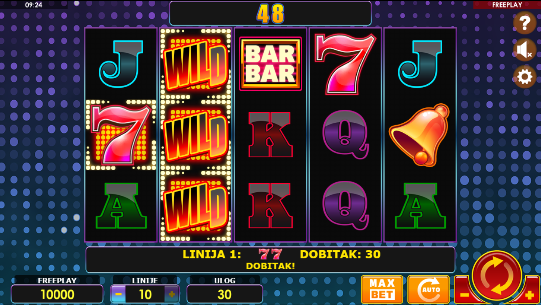
Task: Click the FREEPLAY label in top corner
Action: point(507,5)
